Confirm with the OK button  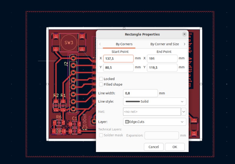(x=175, y=147)
